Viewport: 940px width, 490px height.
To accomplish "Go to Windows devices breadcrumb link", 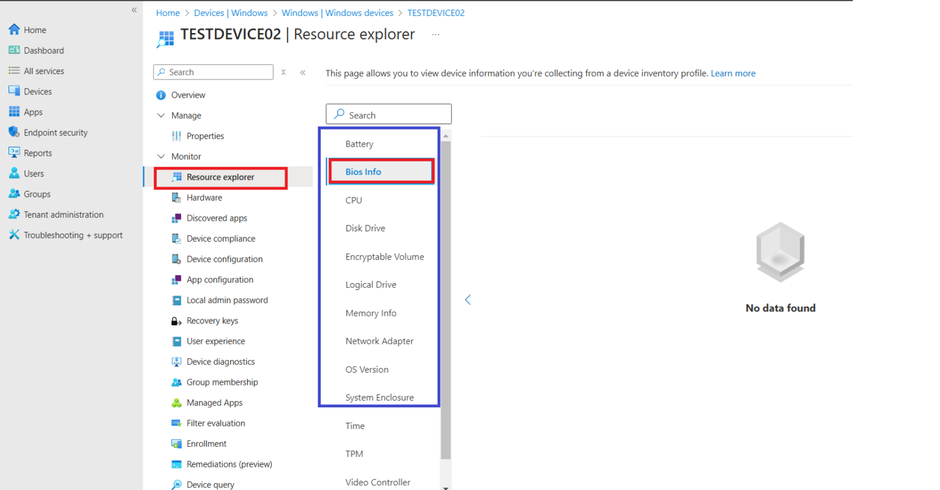I will point(337,13).
